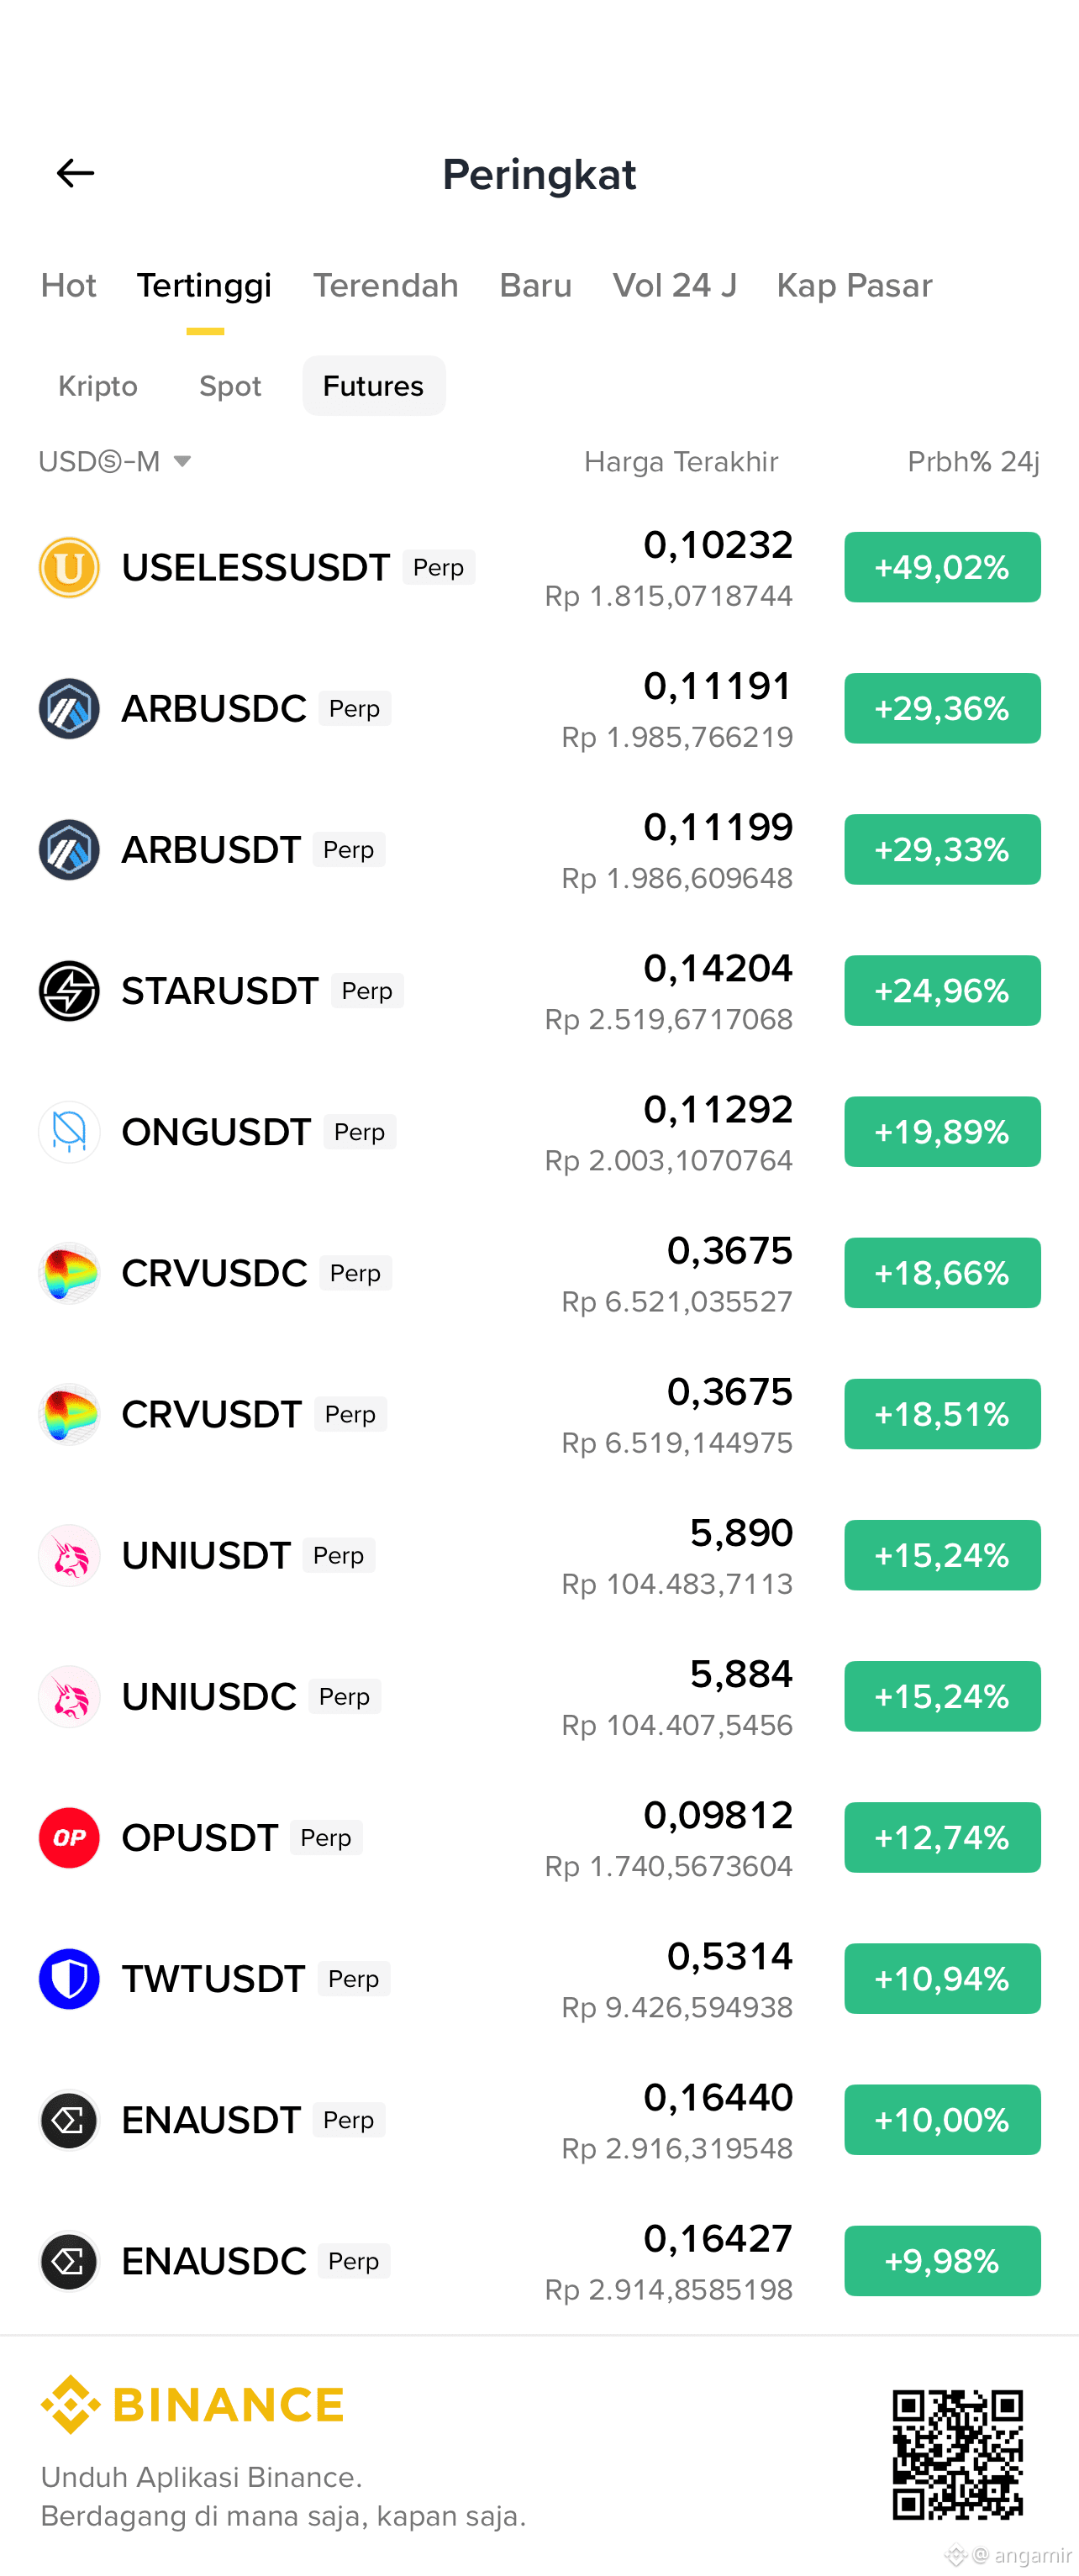This screenshot has height=2576, width=1079.
Task: Tap the back arrow icon
Action: (x=75, y=173)
